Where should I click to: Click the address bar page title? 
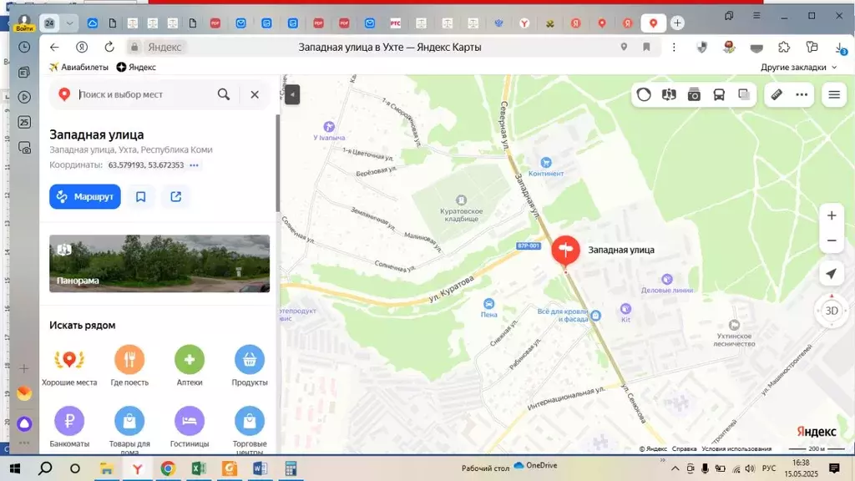390,48
